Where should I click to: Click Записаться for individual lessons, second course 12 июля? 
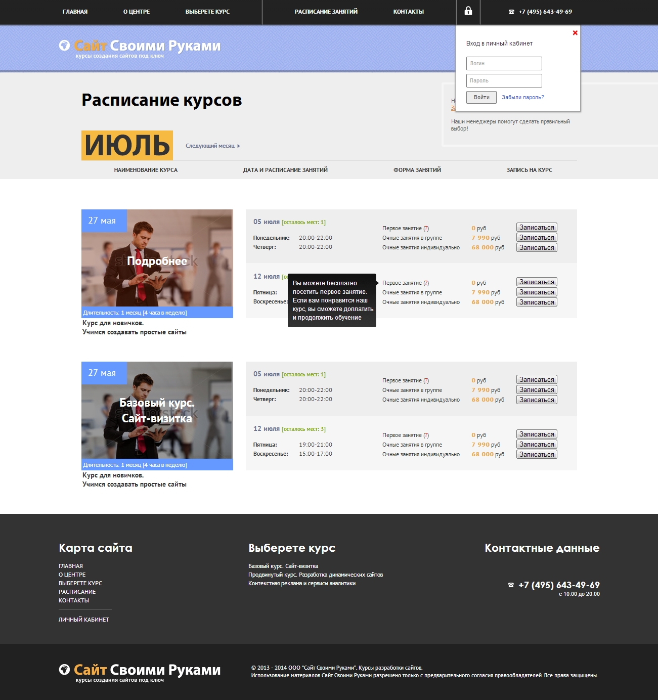tap(537, 455)
